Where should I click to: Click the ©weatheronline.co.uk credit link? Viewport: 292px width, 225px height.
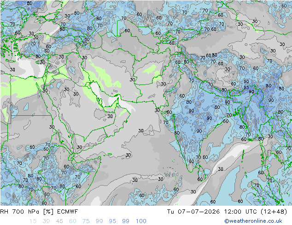pyautogui.click(x=253, y=221)
